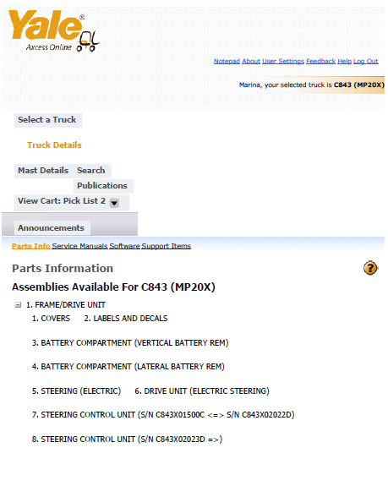Open the Mast Details menu item
388x486 pixels.
coord(43,171)
